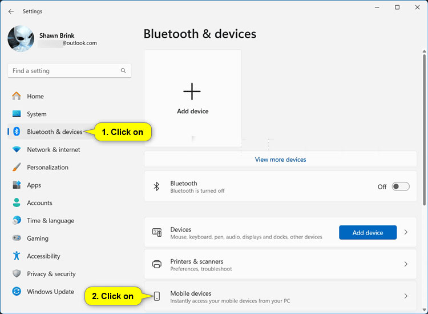
Task: Open Accessibility settings
Action: tap(43, 256)
